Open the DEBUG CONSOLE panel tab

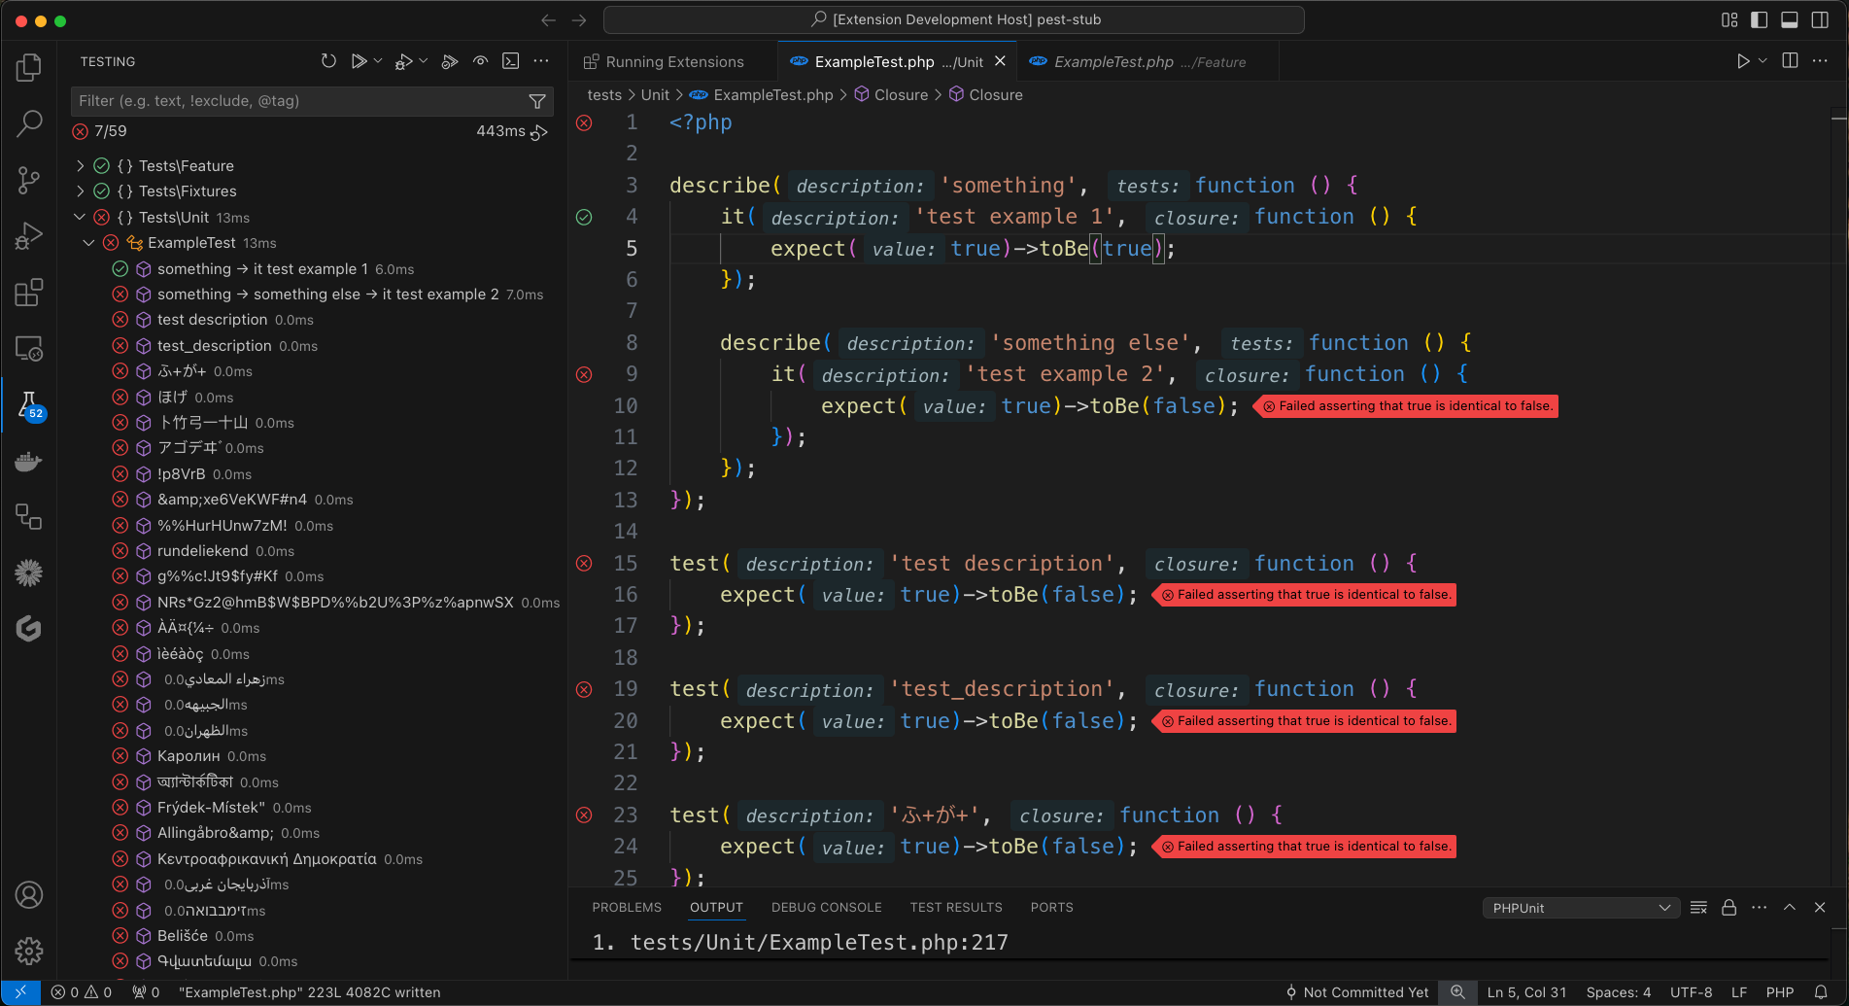click(x=826, y=907)
